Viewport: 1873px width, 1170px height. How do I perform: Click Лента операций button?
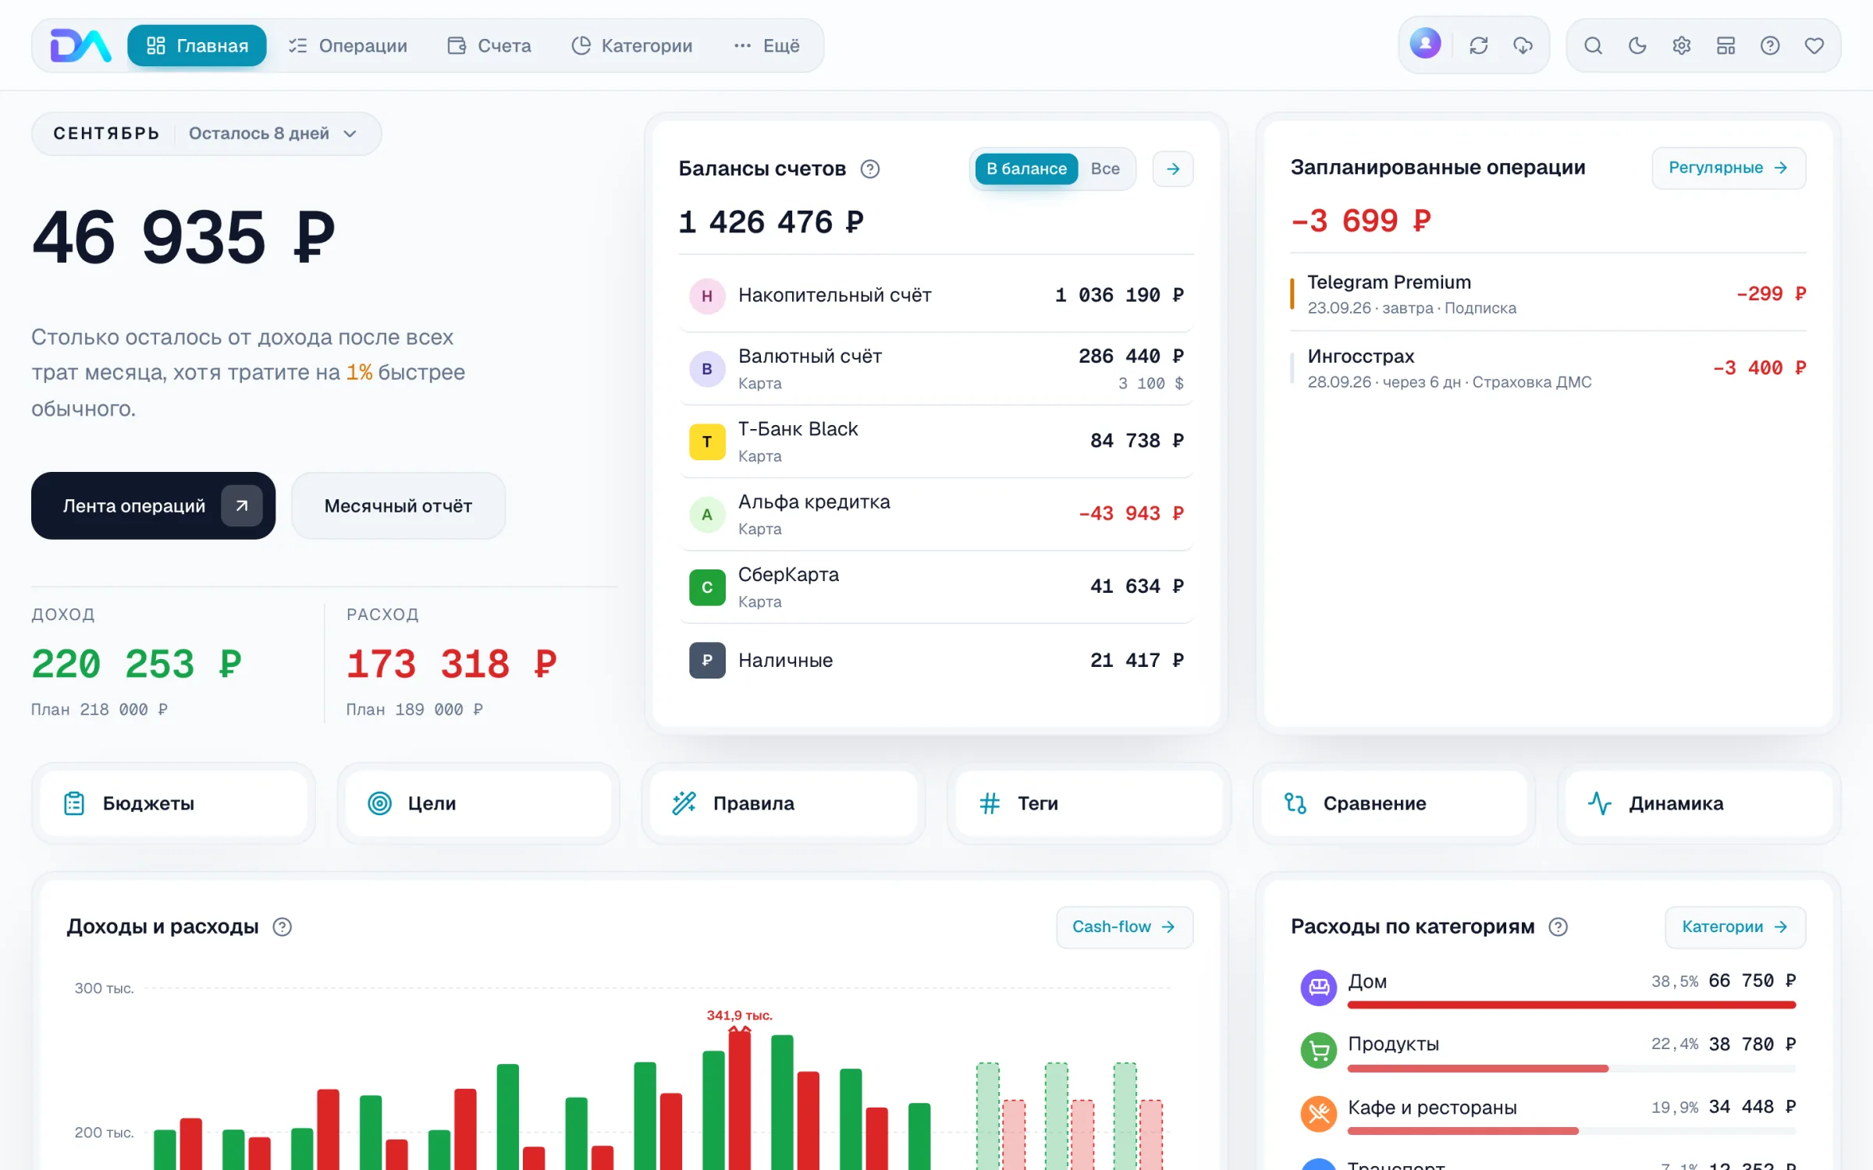[153, 505]
